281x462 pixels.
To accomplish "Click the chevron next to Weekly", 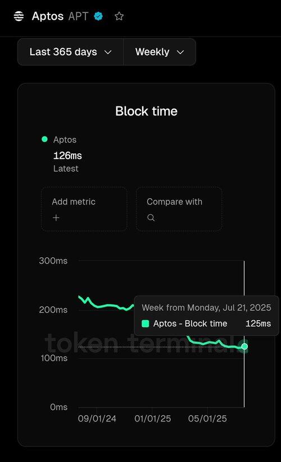I will pos(180,52).
